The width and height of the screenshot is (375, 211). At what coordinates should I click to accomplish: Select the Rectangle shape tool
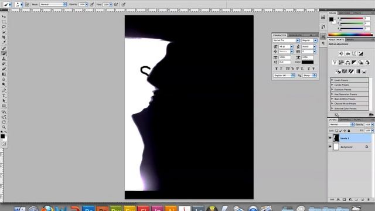pos(4,106)
